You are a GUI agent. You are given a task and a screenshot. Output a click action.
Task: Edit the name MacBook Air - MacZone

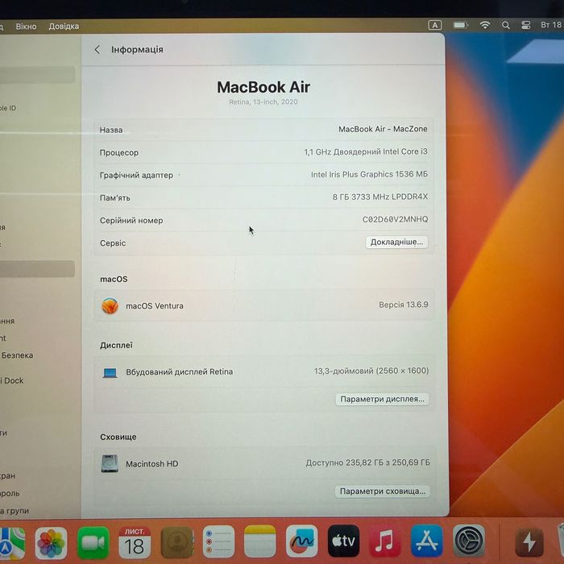(x=383, y=129)
